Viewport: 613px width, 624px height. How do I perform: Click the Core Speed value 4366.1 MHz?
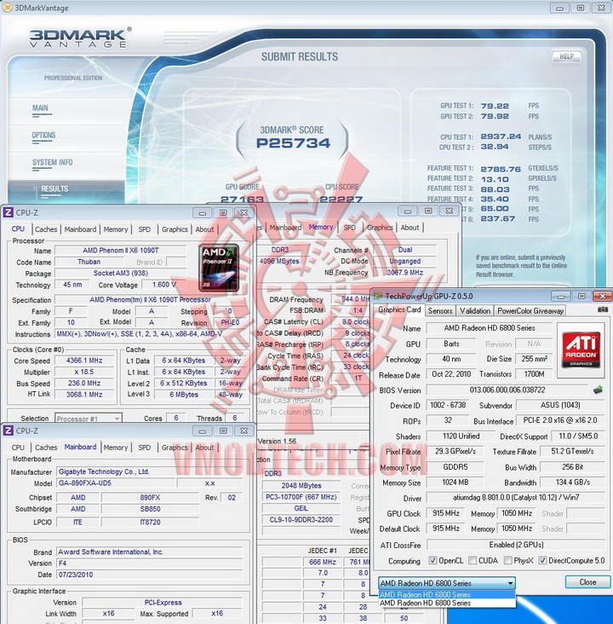[84, 361]
